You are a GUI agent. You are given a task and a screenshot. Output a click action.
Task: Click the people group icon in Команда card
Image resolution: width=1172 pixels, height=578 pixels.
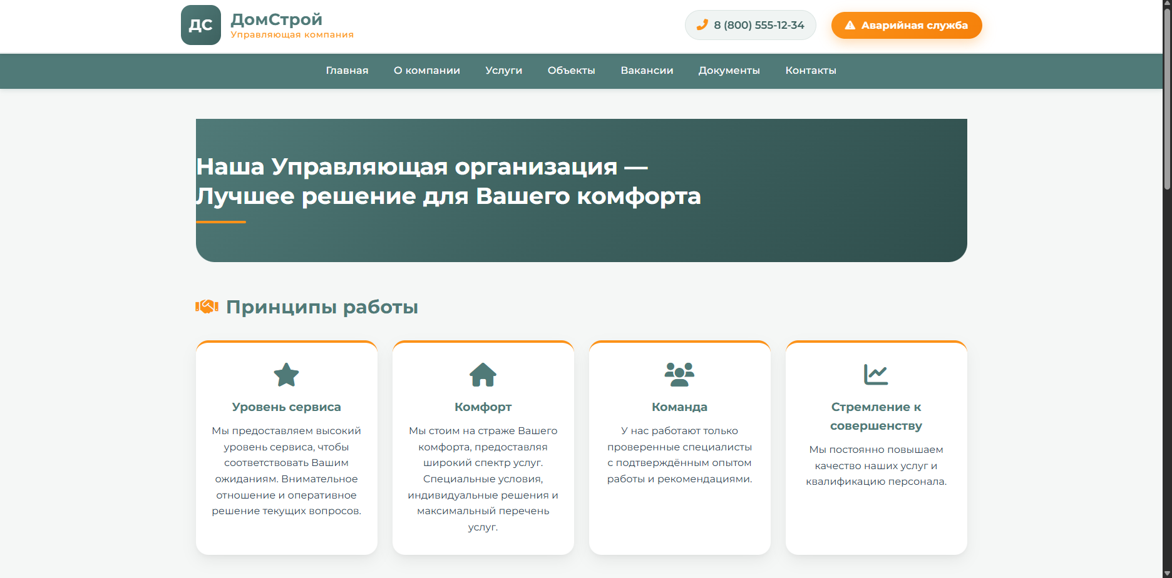tap(679, 375)
